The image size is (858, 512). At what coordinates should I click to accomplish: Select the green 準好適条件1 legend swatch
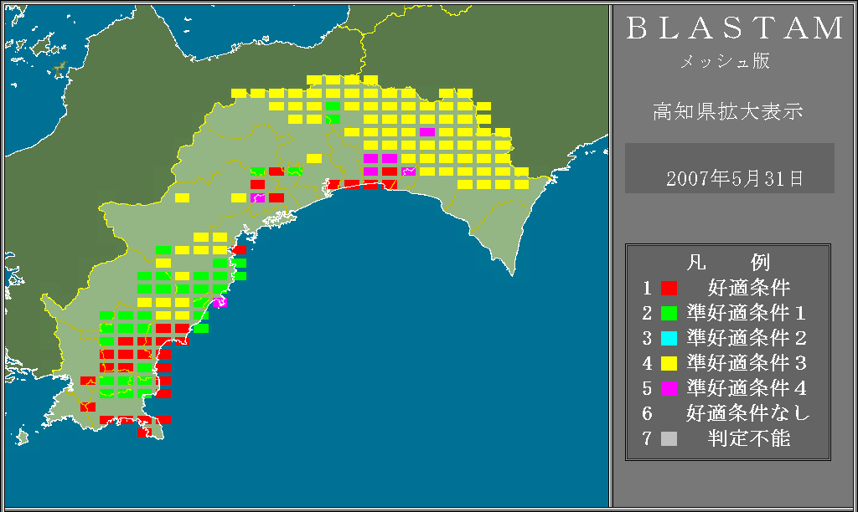click(x=669, y=314)
